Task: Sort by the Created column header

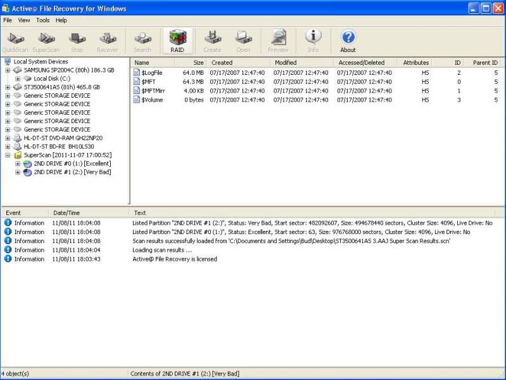Action: (238, 62)
